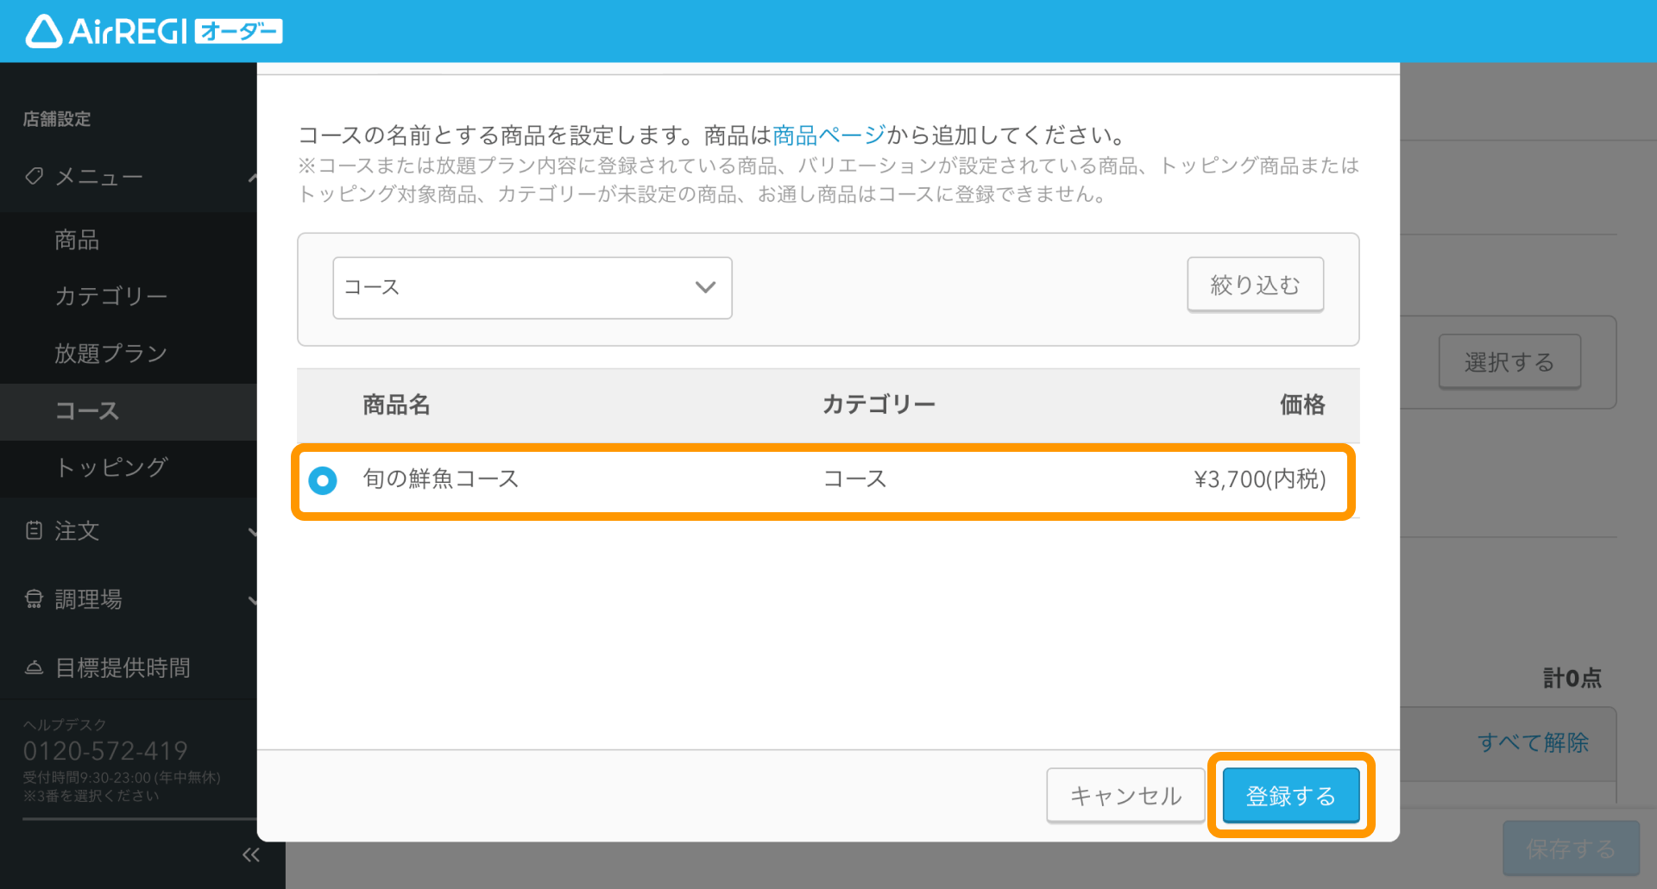Expand the 注文 sidebar section

click(x=252, y=532)
